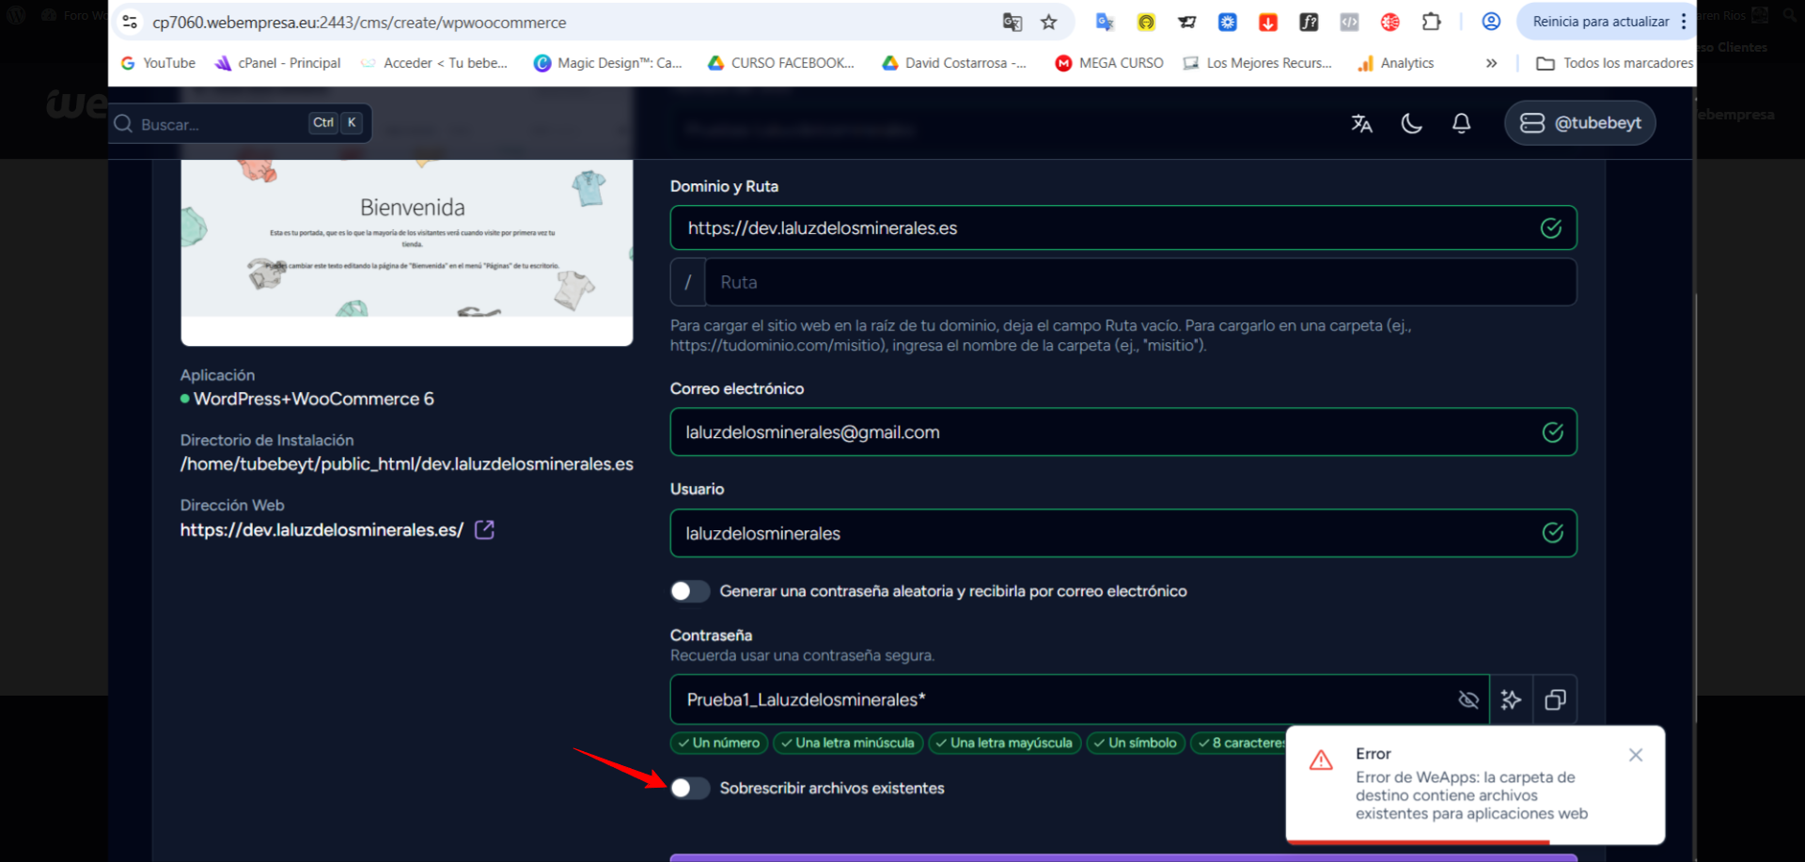Switch to dark mode moon icon

(1411, 123)
